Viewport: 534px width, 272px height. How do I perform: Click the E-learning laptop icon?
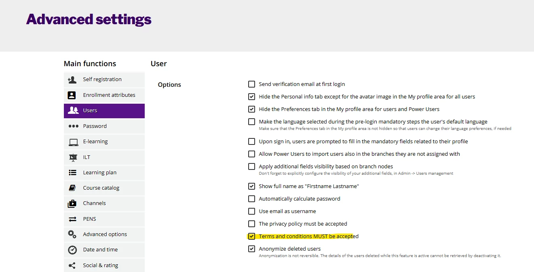(x=73, y=142)
